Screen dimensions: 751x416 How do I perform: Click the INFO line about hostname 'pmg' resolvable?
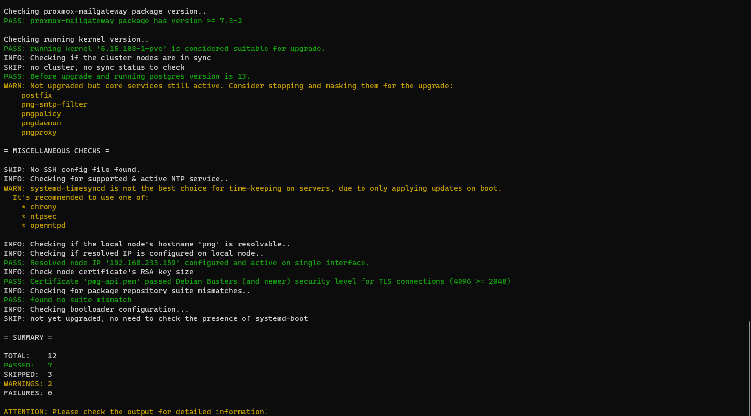(x=147, y=244)
